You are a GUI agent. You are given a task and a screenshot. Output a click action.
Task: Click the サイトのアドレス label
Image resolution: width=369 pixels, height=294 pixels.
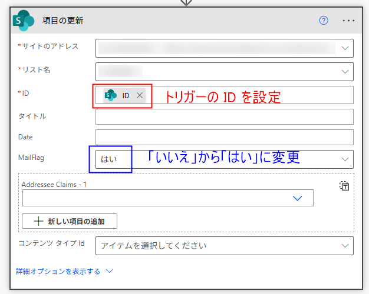click(50, 46)
